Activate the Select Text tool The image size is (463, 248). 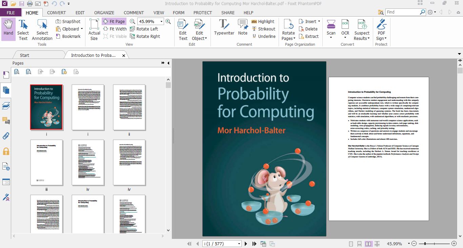[23, 29]
